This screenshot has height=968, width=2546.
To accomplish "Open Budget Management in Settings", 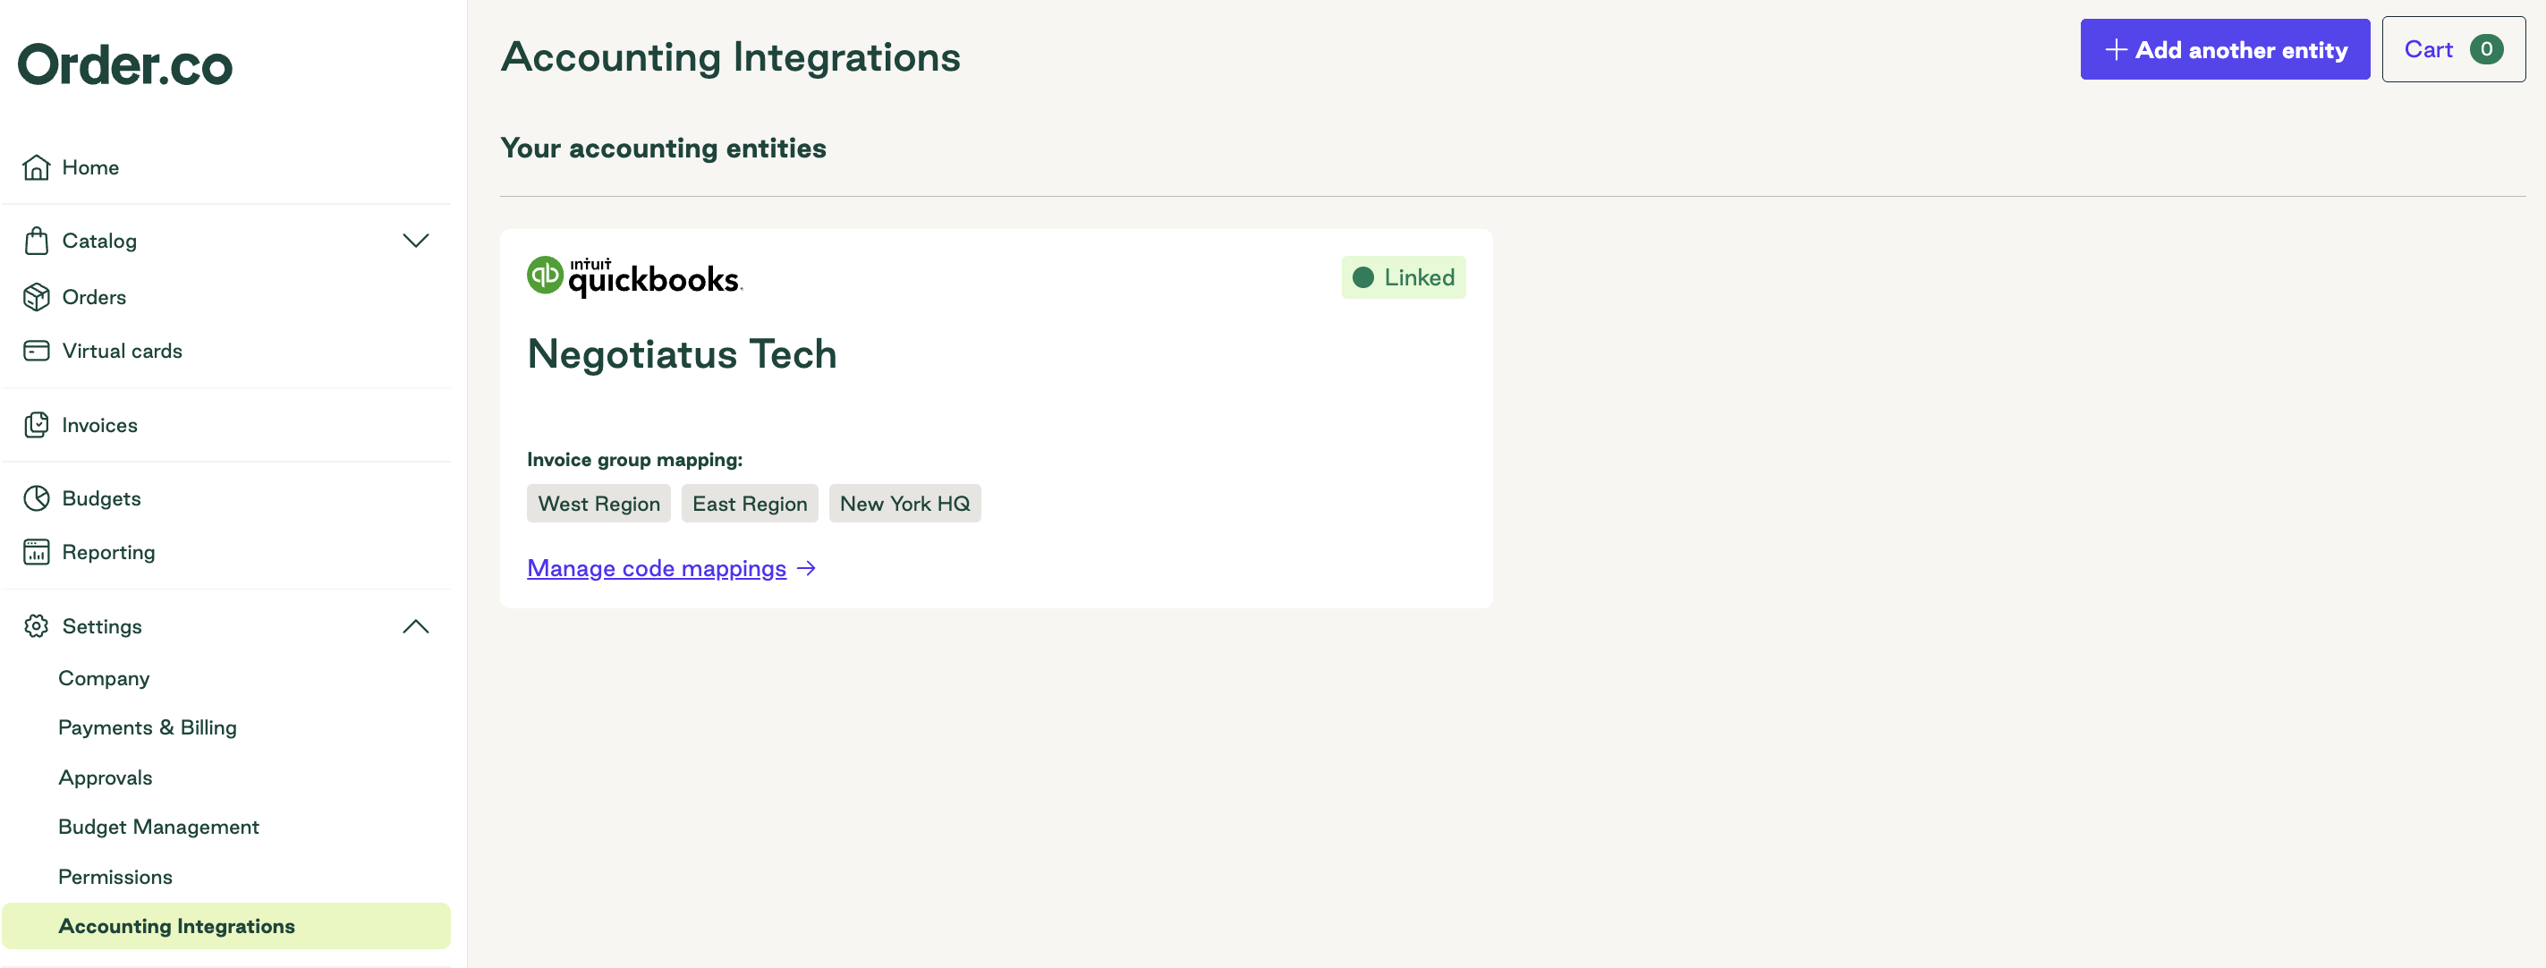I will [x=158, y=827].
